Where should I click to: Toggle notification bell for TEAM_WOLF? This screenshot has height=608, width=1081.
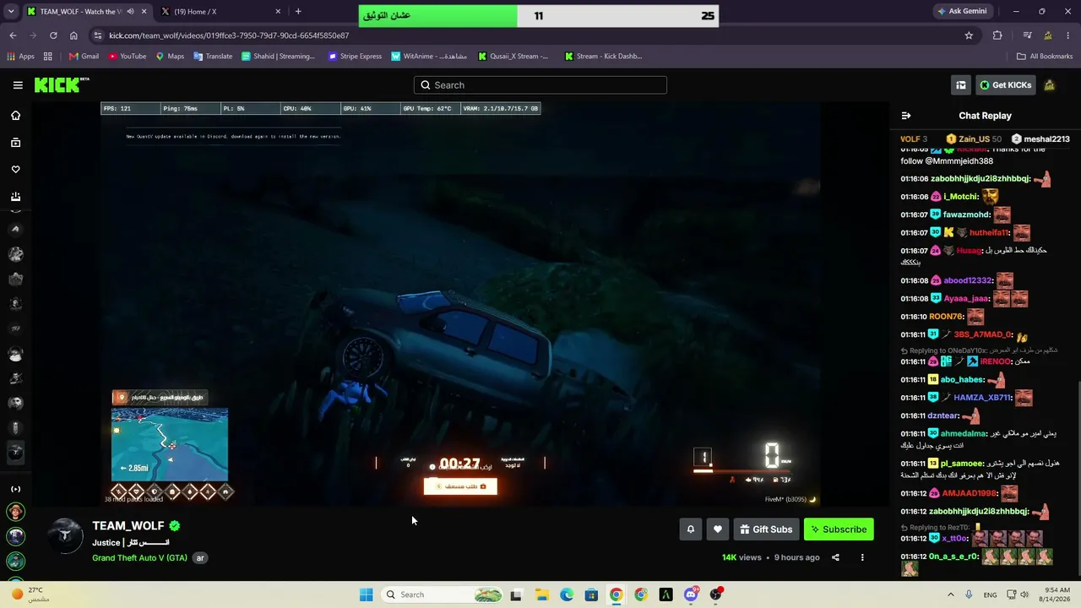[x=690, y=529]
